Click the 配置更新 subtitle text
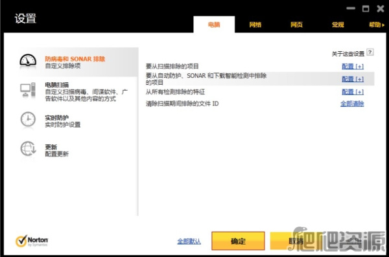 57,154
